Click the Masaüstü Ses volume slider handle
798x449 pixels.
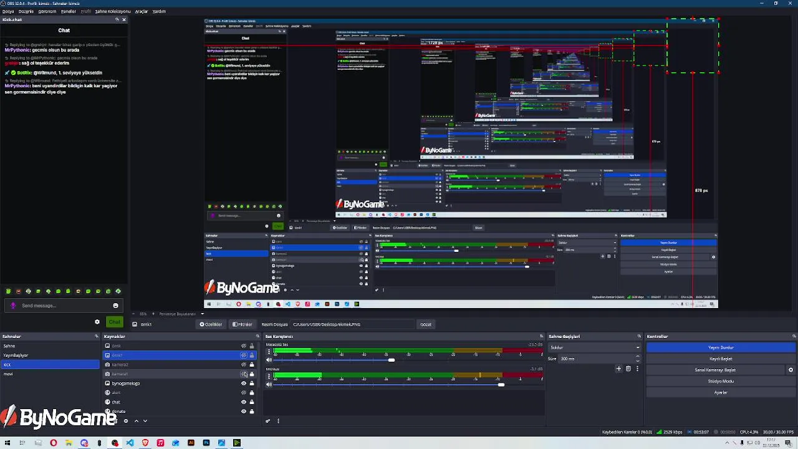(x=391, y=360)
